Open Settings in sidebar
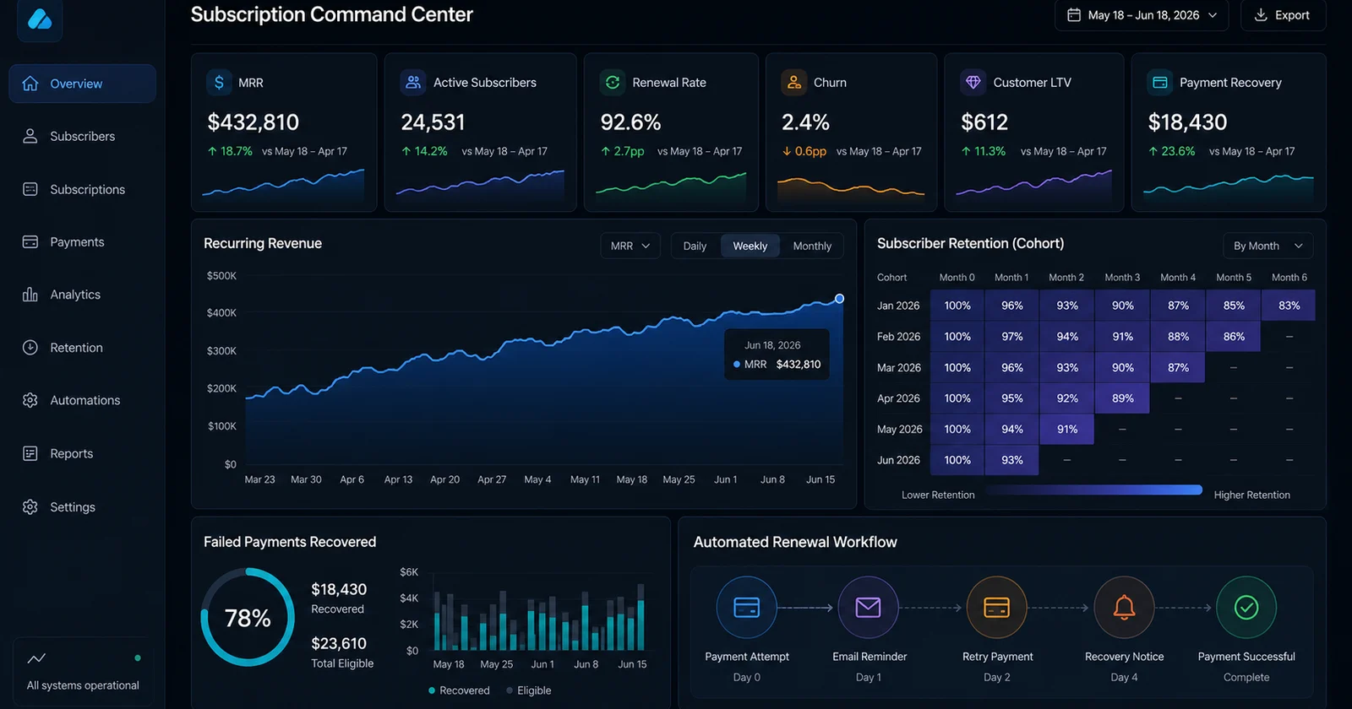The image size is (1352, 709). (83, 506)
